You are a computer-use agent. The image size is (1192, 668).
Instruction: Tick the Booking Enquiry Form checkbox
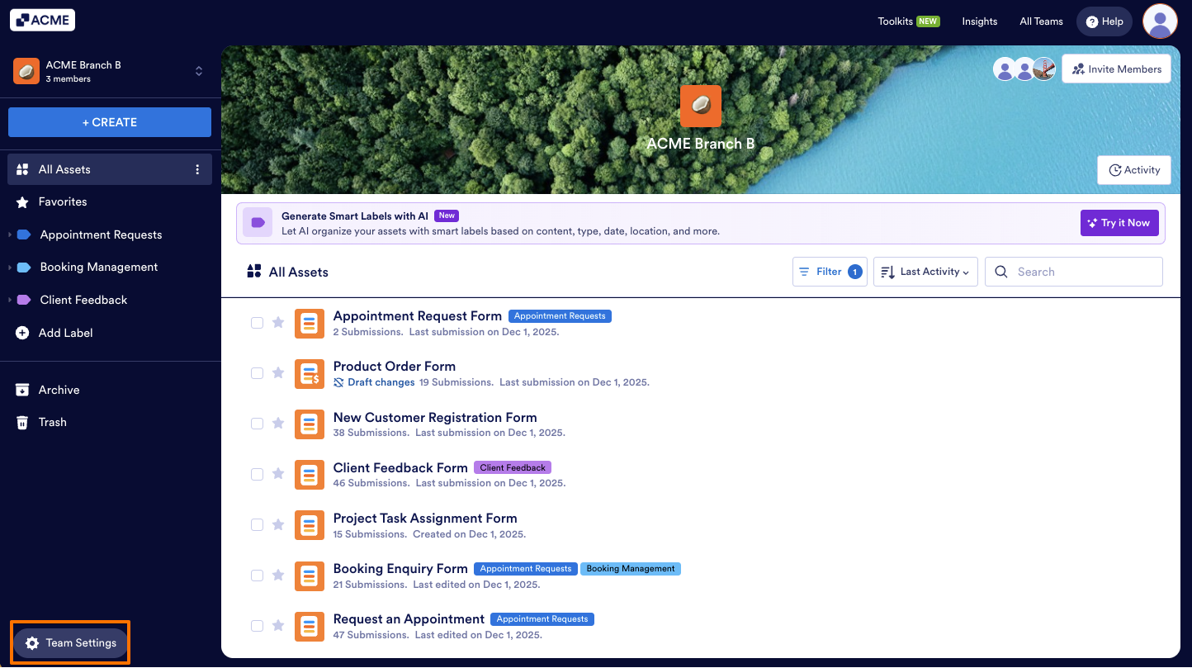(257, 575)
